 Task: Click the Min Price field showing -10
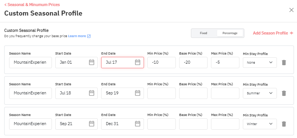[x=161, y=62]
